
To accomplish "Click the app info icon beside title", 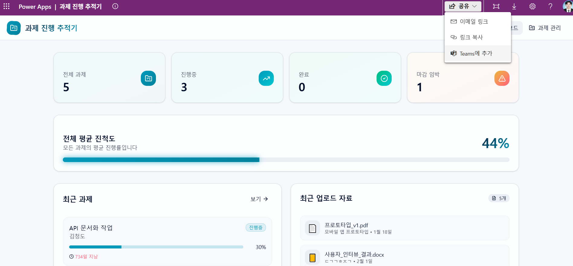I will (x=115, y=6).
